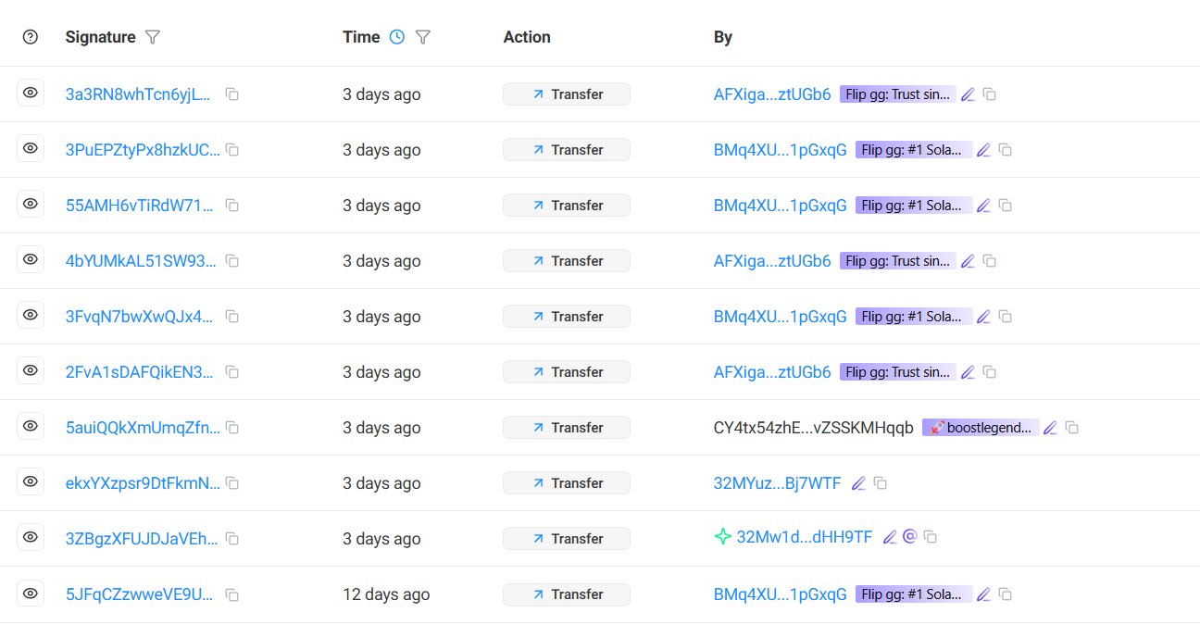Copy the 3a3RN8whTcn6yjL signature
Viewport: 1200px width, 625px height.
click(232, 94)
